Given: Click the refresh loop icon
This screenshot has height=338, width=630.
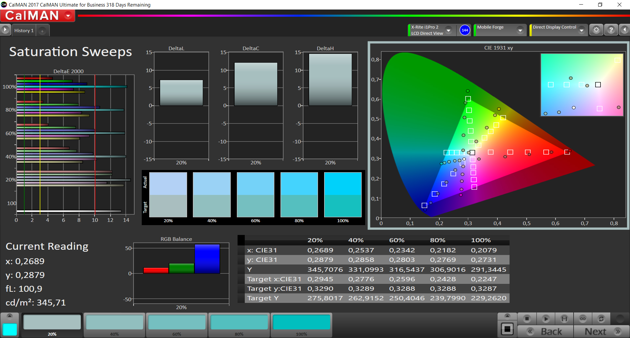Looking at the screenshot, I should (x=601, y=319).
